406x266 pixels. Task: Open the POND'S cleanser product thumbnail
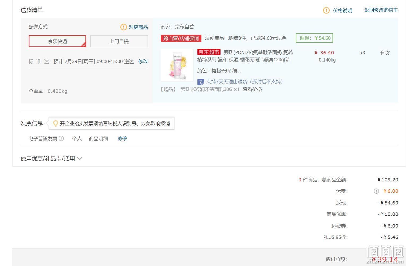177,65
